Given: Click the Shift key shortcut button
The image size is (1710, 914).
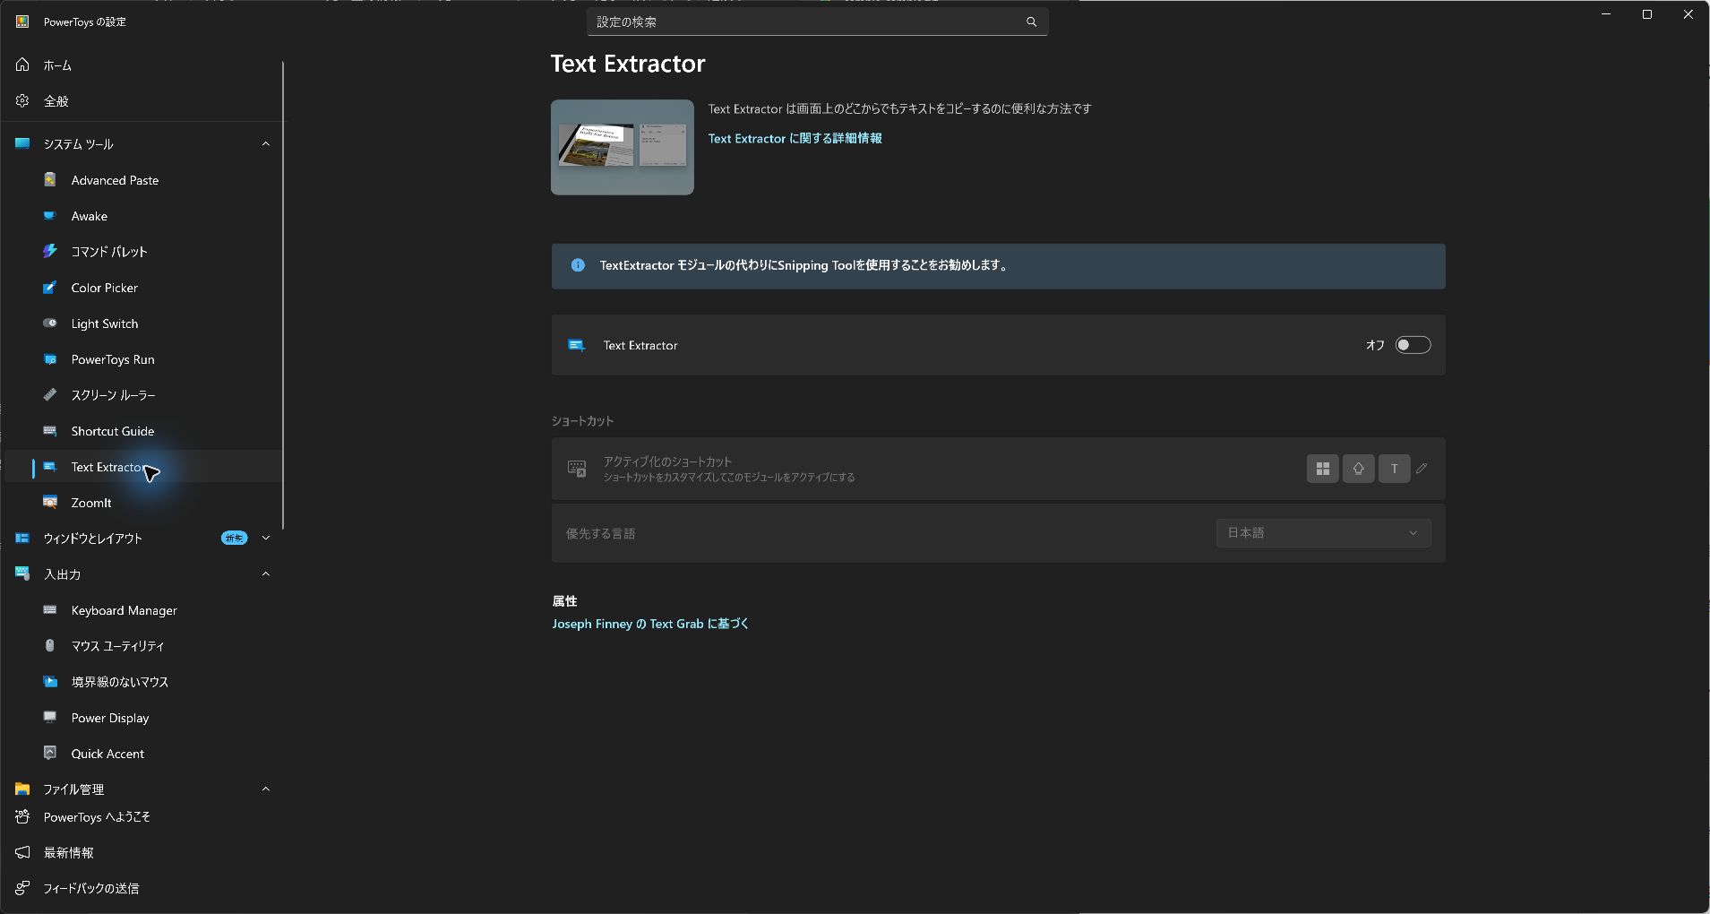Looking at the screenshot, I should click(1358, 468).
